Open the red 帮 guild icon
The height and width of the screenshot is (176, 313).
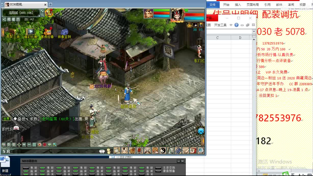[193, 150]
